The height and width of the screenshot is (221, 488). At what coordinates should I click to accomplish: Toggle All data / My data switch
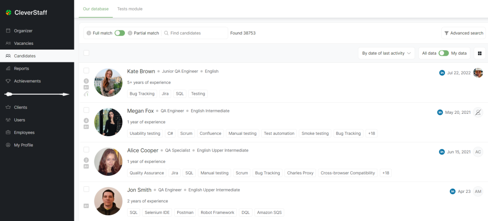(x=443, y=53)
